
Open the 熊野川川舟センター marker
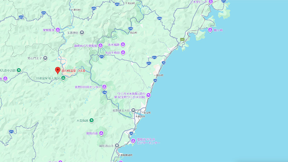(x=105, y=87)
